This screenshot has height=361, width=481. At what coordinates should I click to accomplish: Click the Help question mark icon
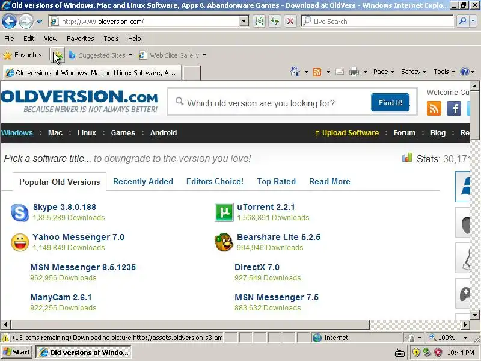click(464, 72)
